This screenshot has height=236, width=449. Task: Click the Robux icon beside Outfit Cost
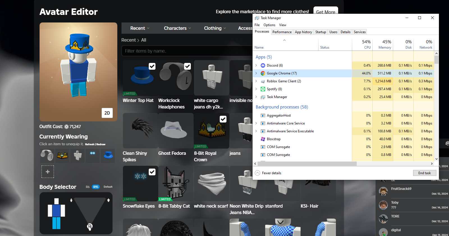67,127
